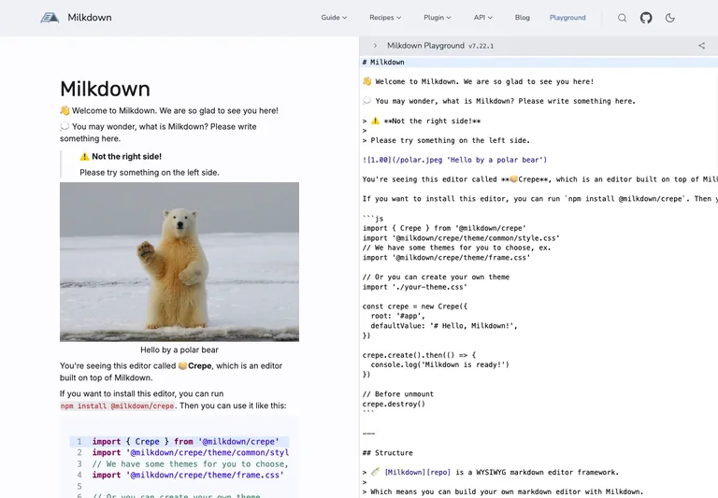Expand the Plugin dropdown menu
The image size is (718, 498).
coord(438,18)
